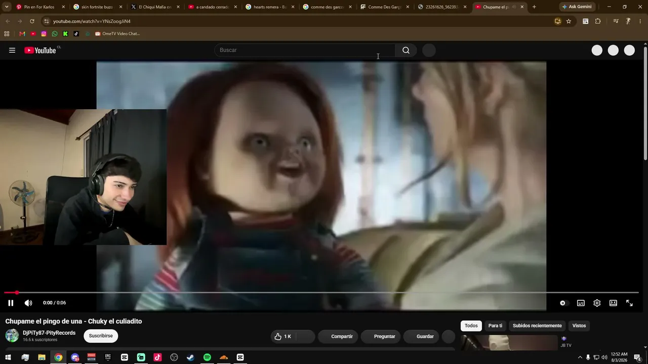The height and width of the screenshot is (364, 648).
Task: Open the site information icon in address bar
Action: pyautogui.click(x=46, y=21)
